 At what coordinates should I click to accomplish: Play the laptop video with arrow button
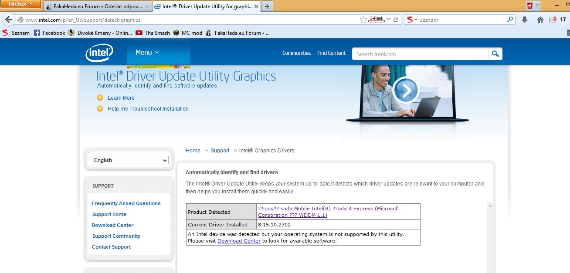[x=406, y=90]
